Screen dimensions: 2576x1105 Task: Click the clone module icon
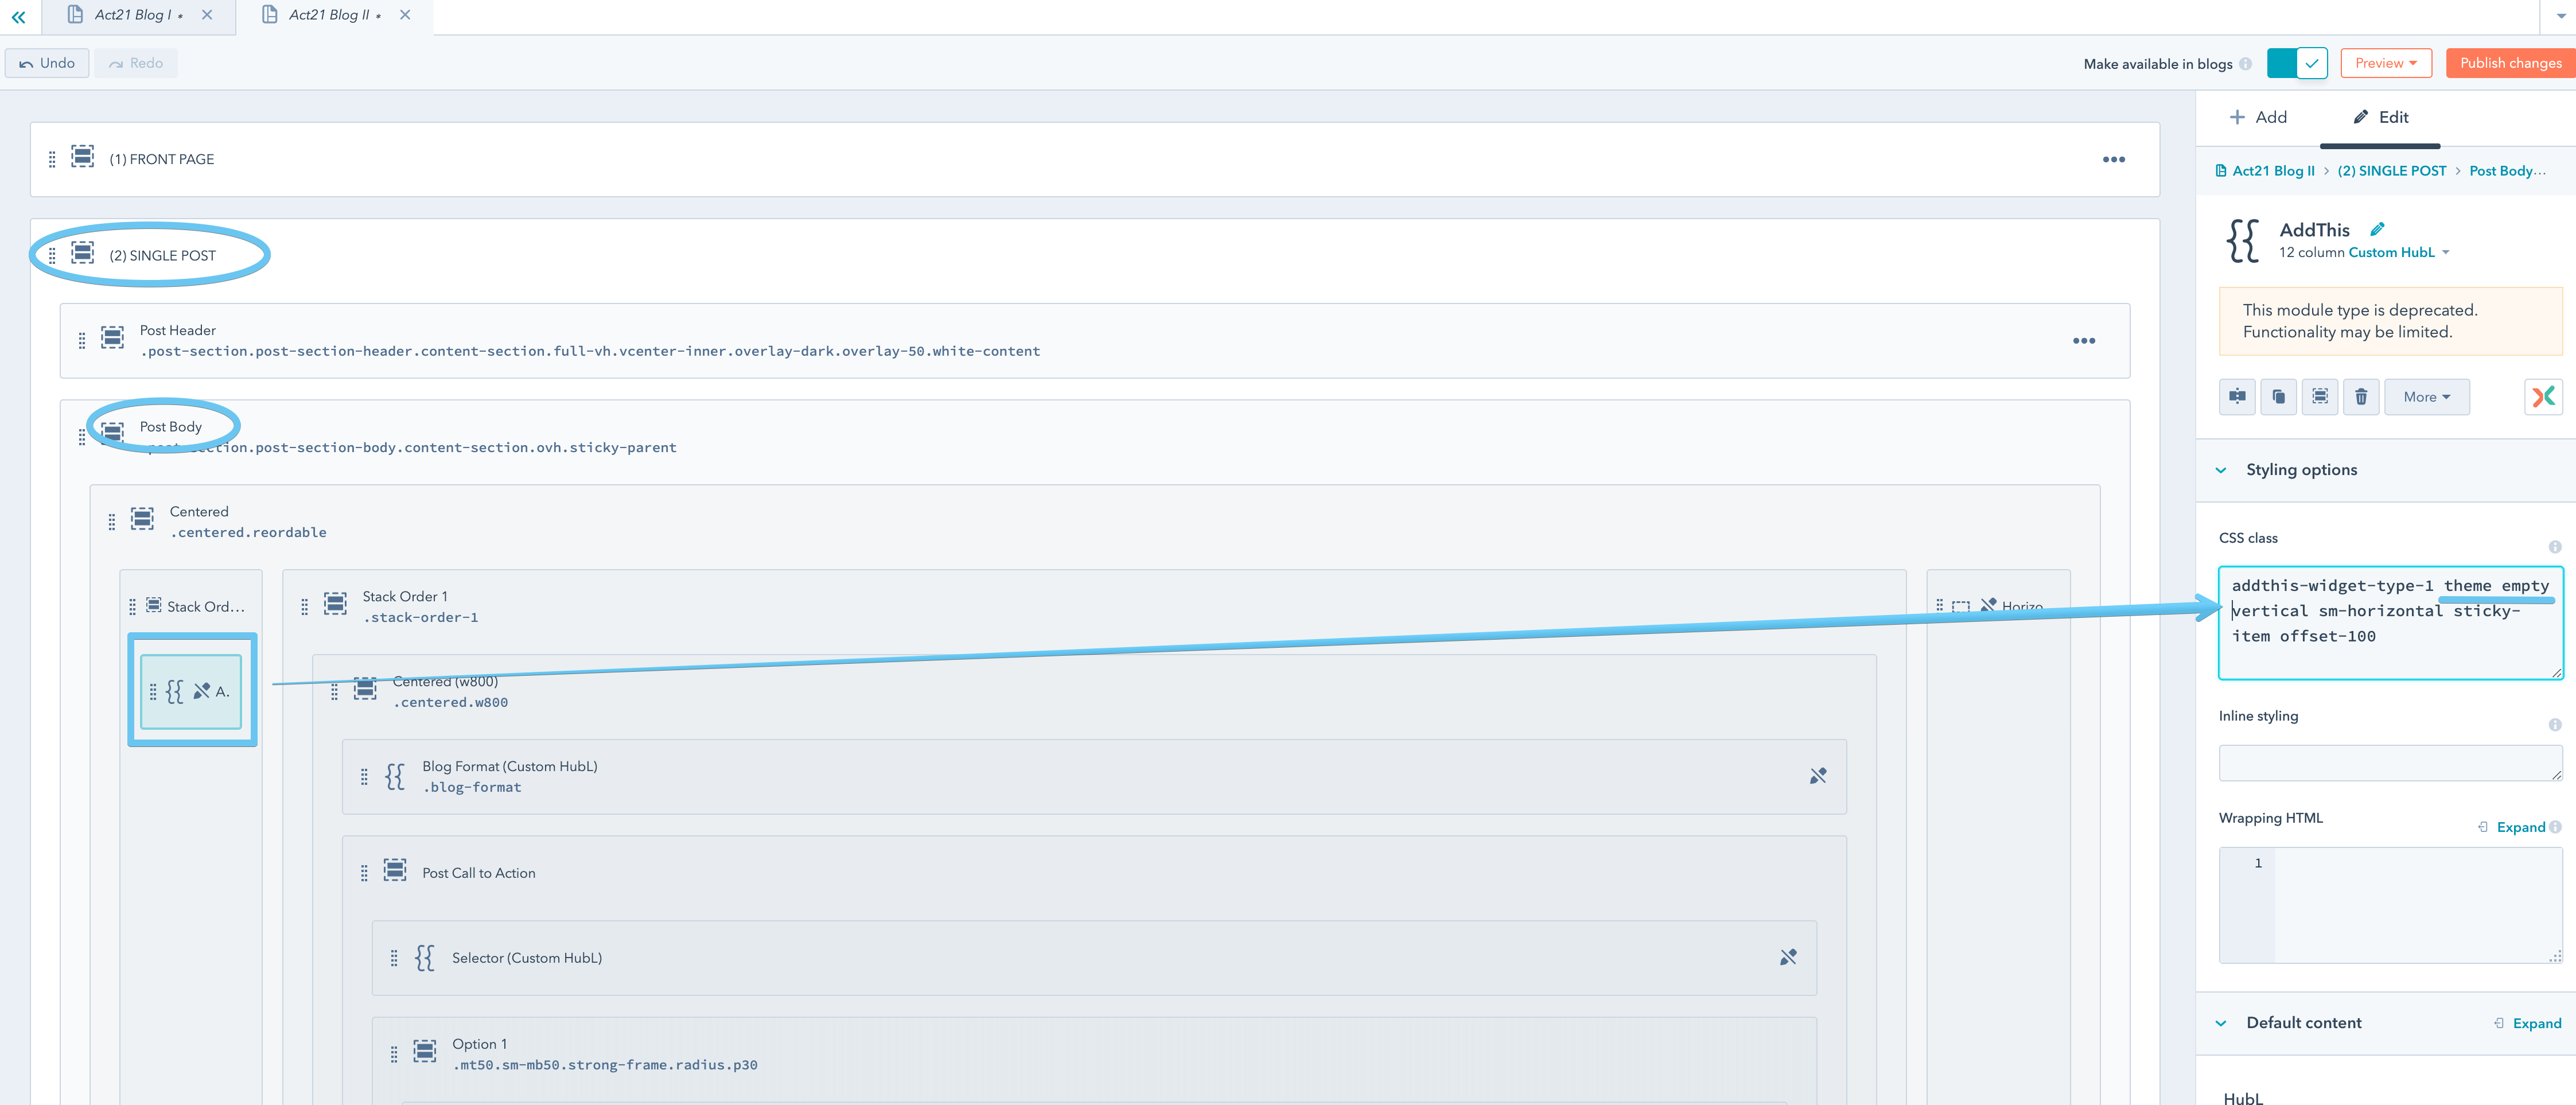pyautogui.click(x=2278, y=397)
